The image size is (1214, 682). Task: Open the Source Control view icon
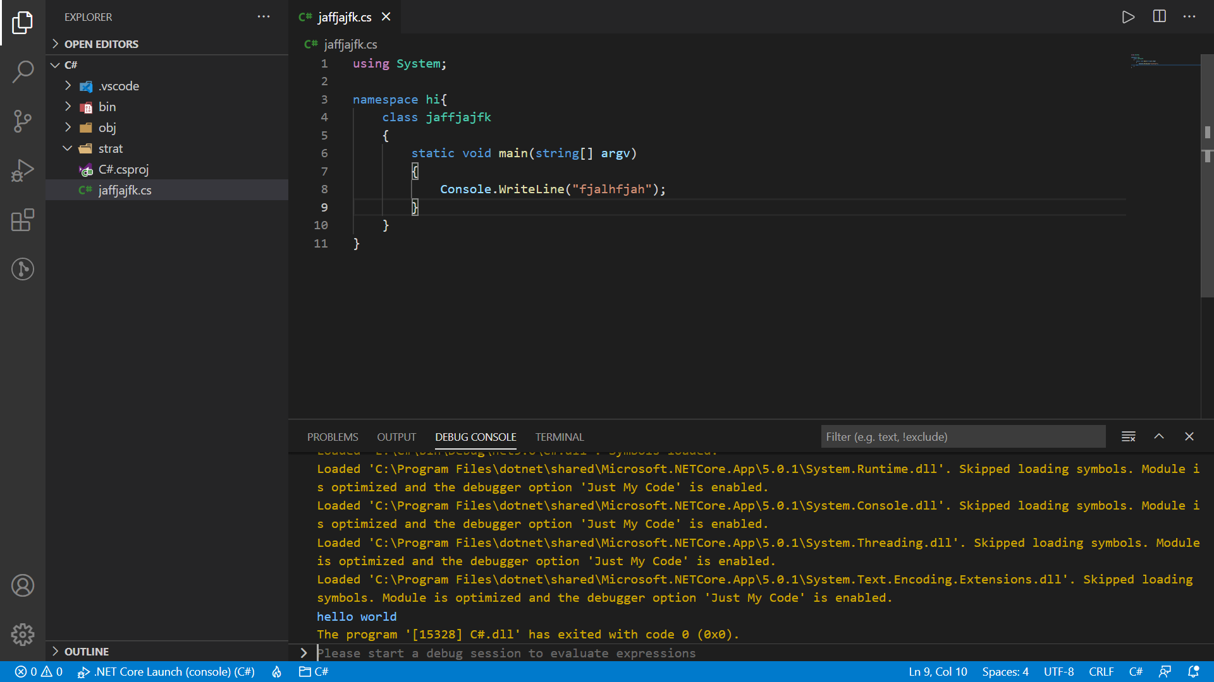coord(22,121)
